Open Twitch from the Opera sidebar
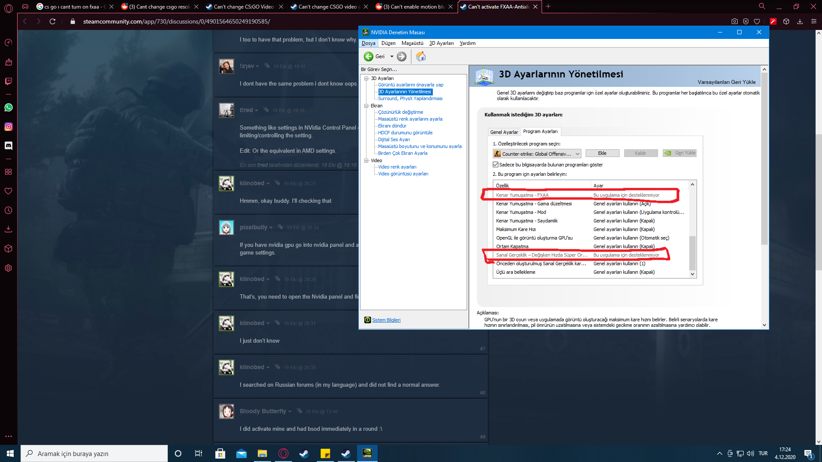This screenshot has height=462, width=822. 8,81
